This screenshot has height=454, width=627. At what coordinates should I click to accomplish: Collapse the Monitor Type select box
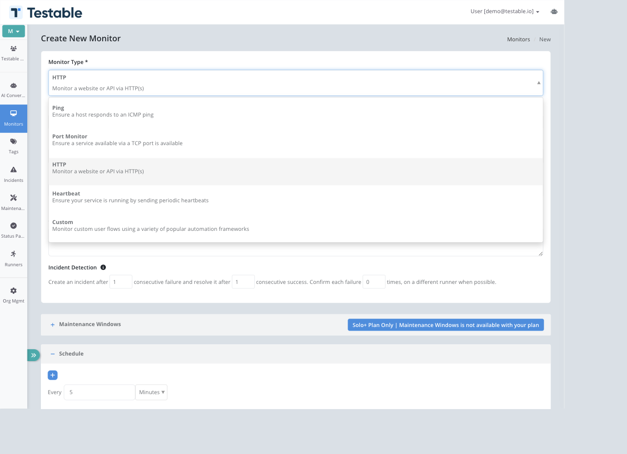tap(296, 83)
